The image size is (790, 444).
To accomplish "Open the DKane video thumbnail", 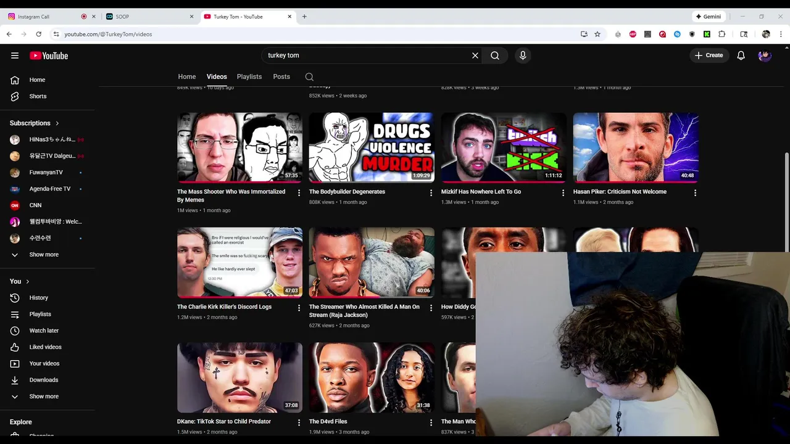I will [239, 377].
